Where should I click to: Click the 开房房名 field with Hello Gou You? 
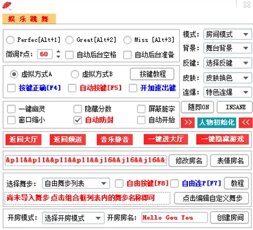click(174, 218)
